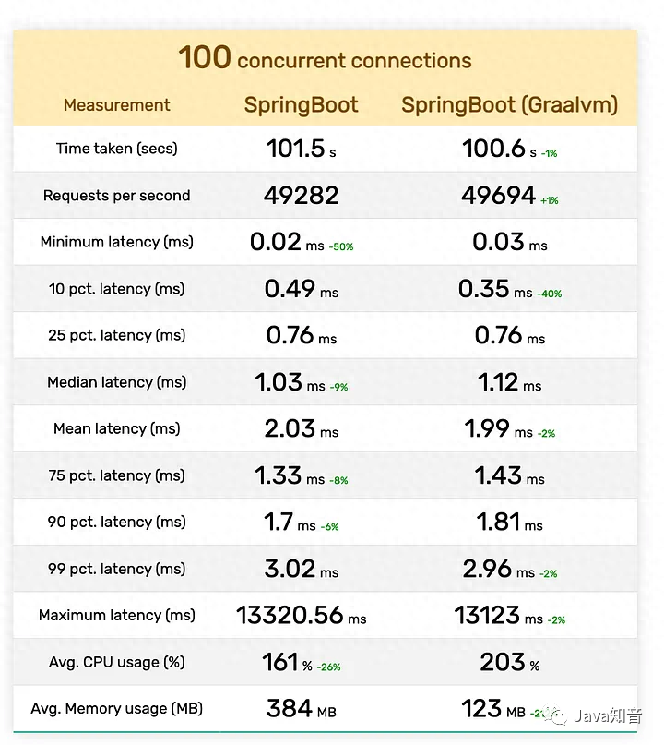Click the Avg. Memory usage (MB) label

click(117, 709)
